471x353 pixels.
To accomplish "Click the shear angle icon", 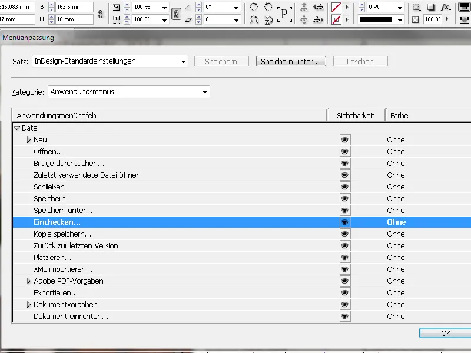I will [x=188, y=20].
